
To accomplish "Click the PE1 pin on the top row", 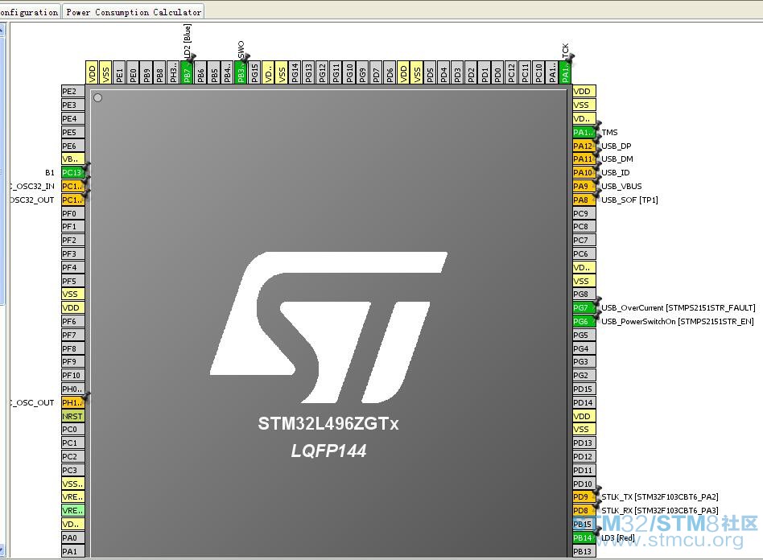I will coord(119,72).
